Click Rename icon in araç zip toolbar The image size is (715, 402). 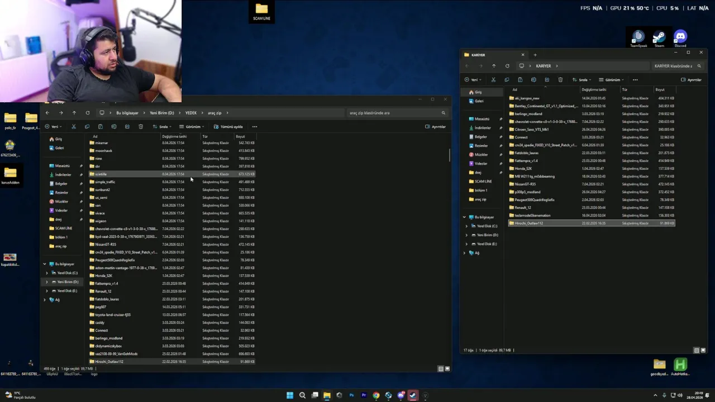(114, 127)
